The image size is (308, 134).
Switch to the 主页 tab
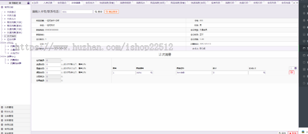pyautogui.click(x=36, y=3)
